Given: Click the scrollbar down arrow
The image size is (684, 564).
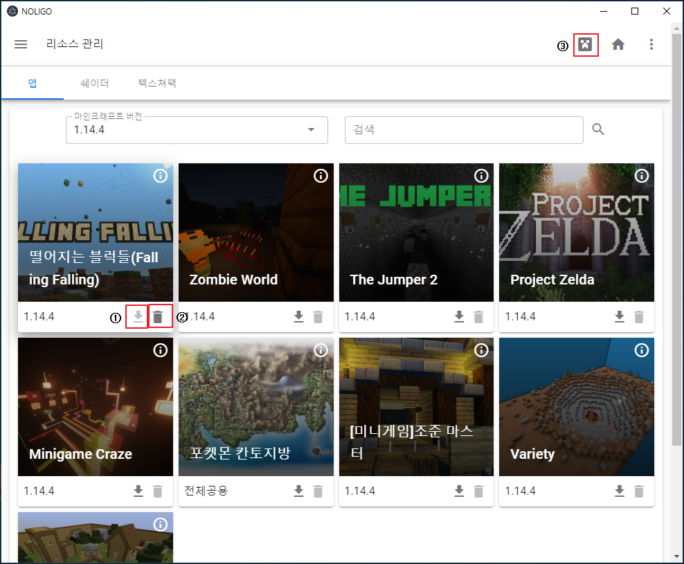Looking at the screenshot, I should coord(676,556).
